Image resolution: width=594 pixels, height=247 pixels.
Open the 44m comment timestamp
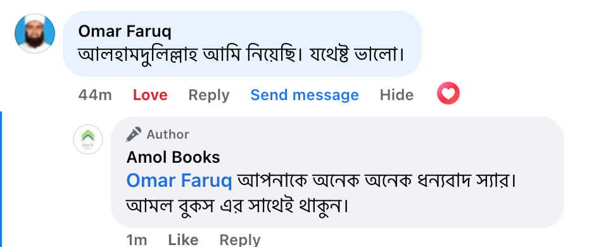point(95,95)
